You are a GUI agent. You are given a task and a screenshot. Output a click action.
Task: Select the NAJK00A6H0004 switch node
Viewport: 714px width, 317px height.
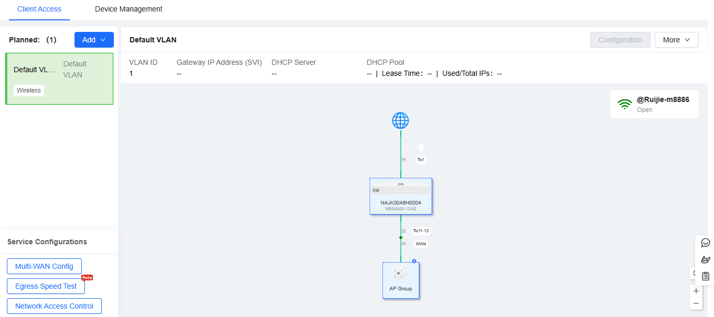click(401, 196)
